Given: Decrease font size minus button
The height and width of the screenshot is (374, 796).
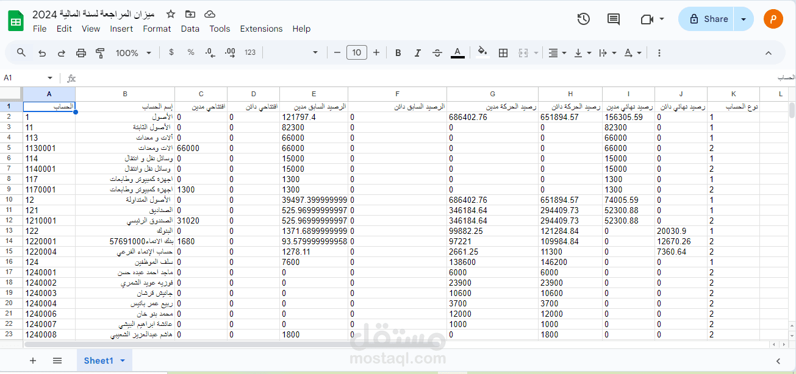Looking at the screenshot, I should click(337, 53).
